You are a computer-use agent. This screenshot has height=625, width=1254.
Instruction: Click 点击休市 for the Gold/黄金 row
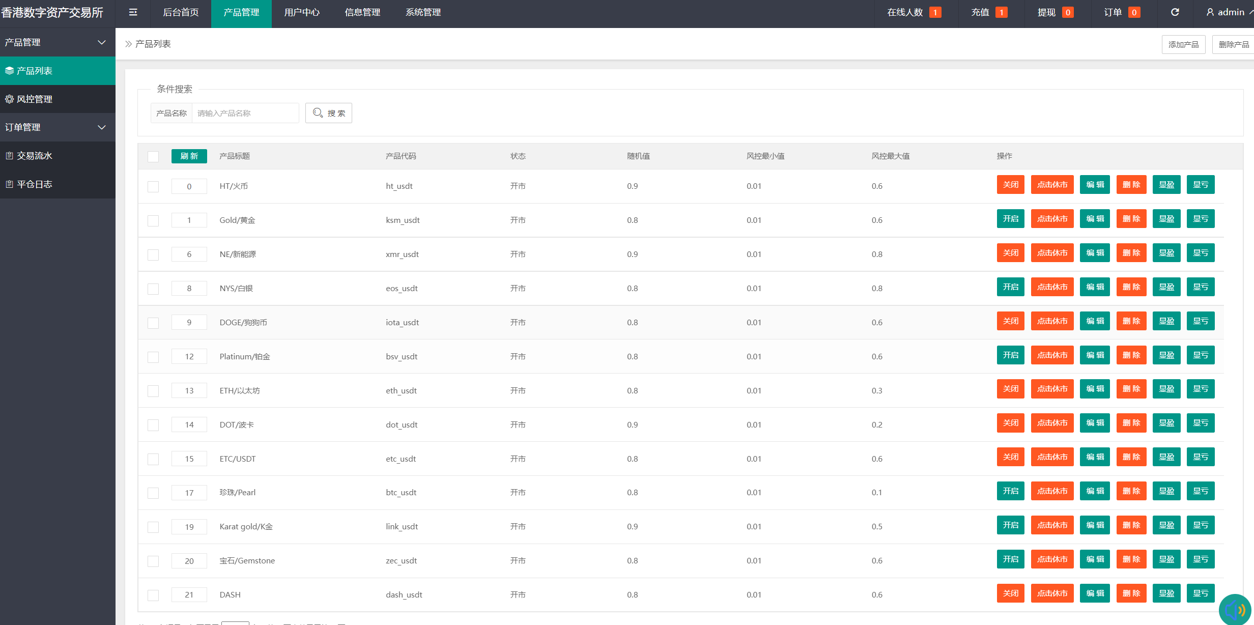click(1052, 219)
